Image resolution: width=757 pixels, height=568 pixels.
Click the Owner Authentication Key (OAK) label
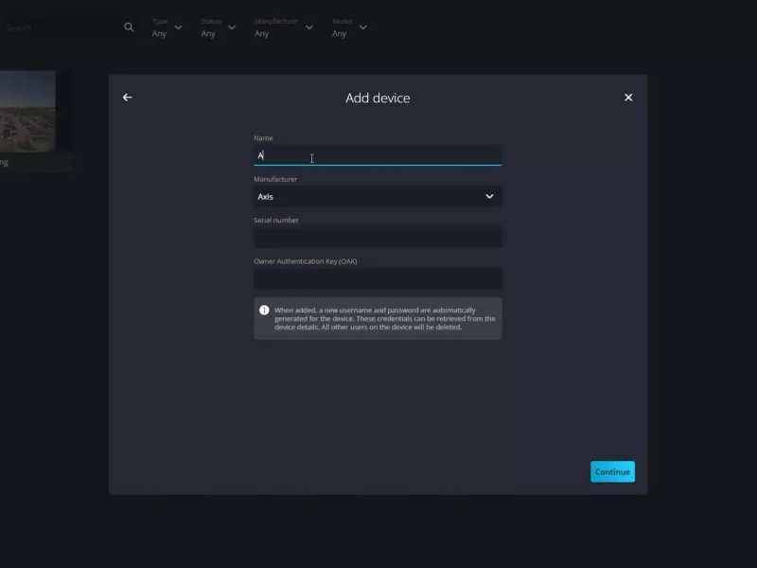pyautogui.click(x=305, y=261)
